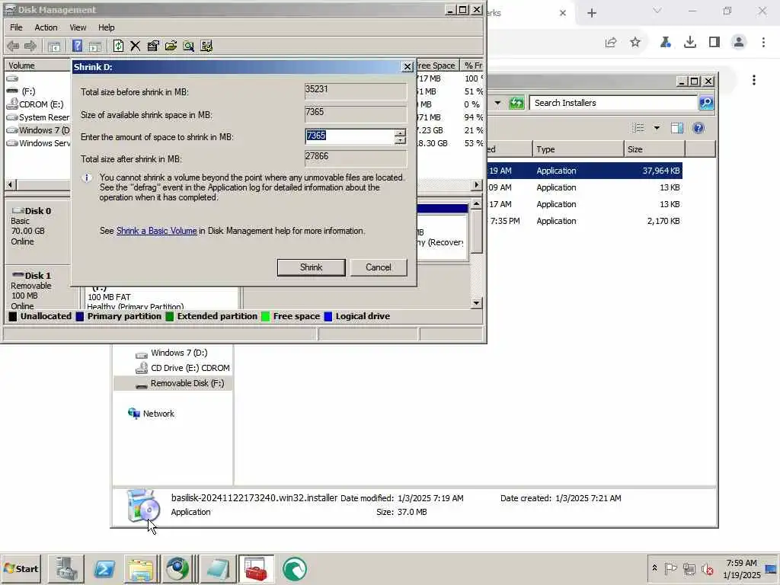This screenshot has height=585, width=780.
Task: Open browser downloads icon
Action: [690, 43]
